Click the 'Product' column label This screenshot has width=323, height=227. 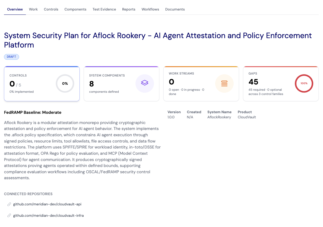coord(245,112)
